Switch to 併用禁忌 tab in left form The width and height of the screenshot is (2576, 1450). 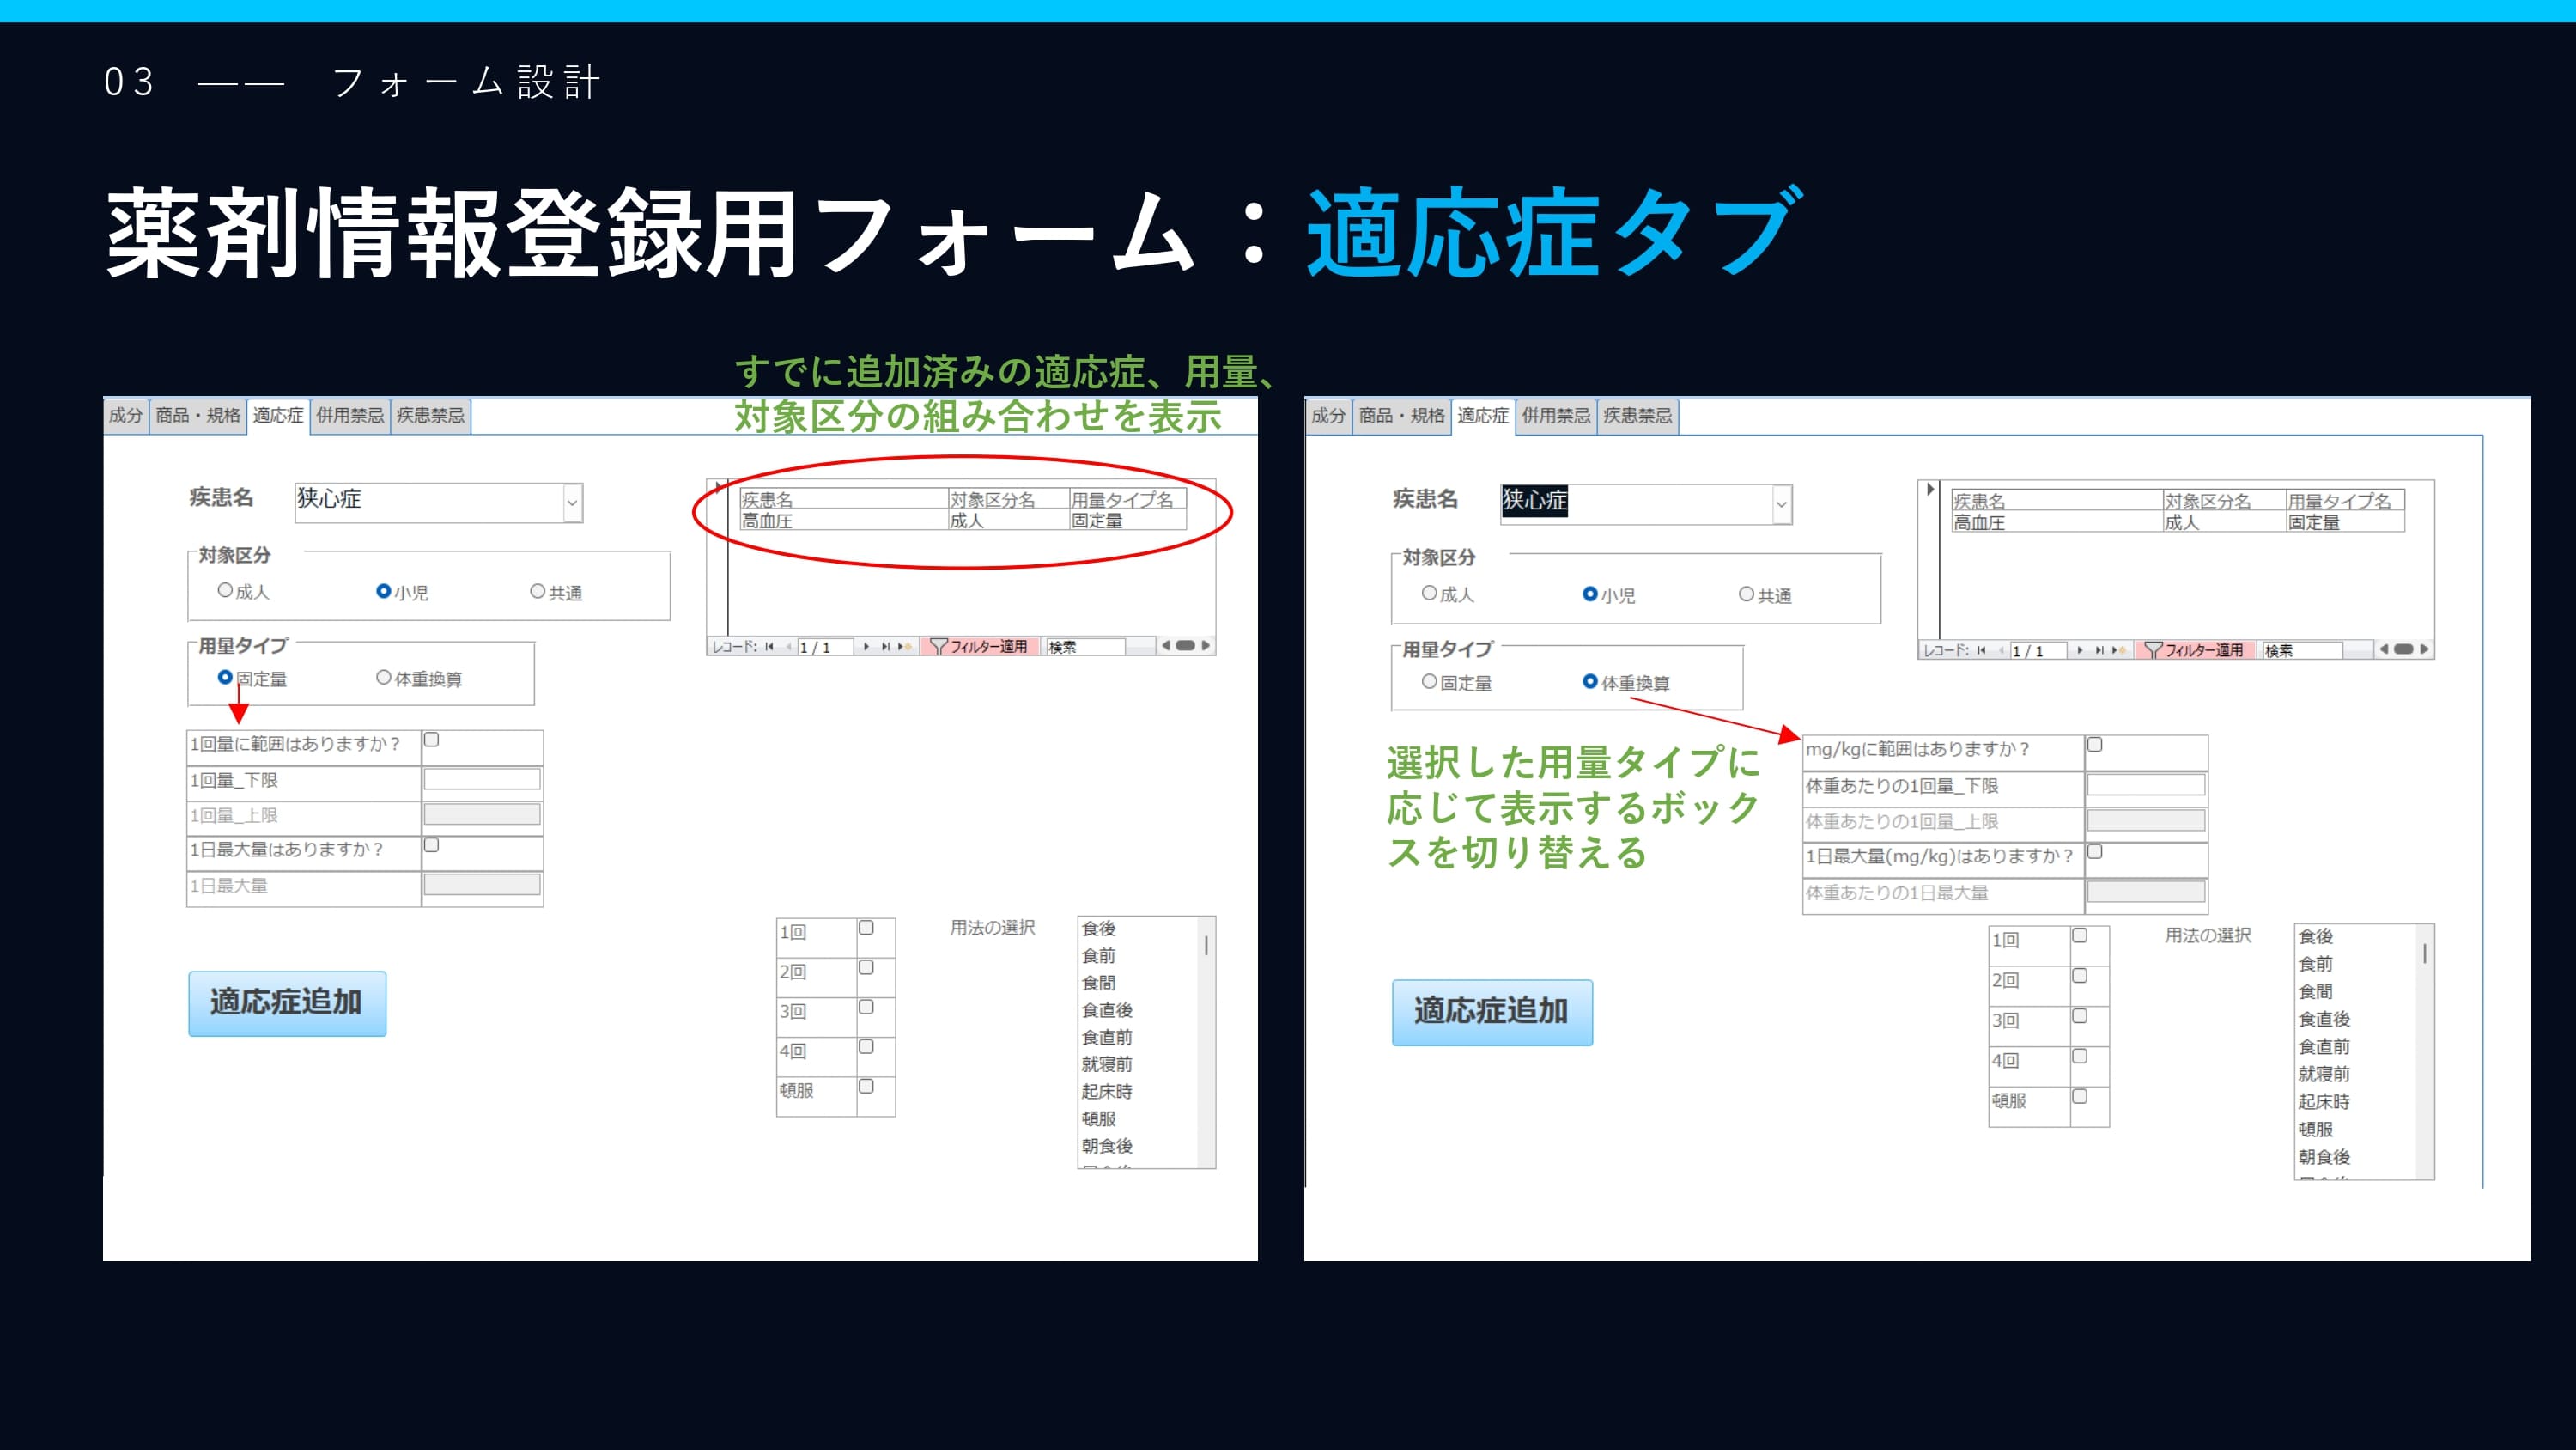point(350,415)
